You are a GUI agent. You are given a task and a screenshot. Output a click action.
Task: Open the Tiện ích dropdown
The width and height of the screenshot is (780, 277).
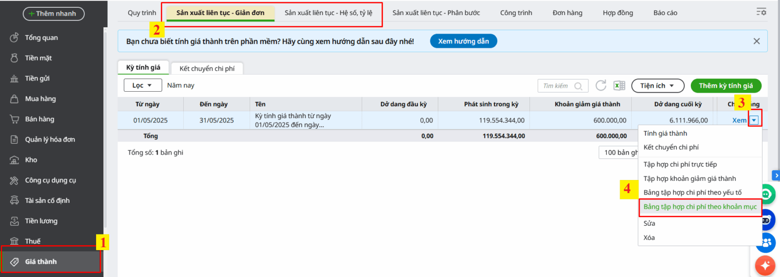coord(658,86)
